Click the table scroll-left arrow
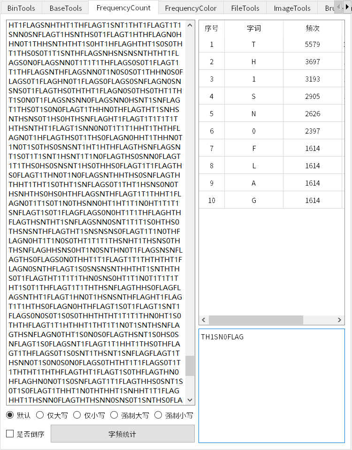This screenshot has height=450, width=352. click(204, 320)
